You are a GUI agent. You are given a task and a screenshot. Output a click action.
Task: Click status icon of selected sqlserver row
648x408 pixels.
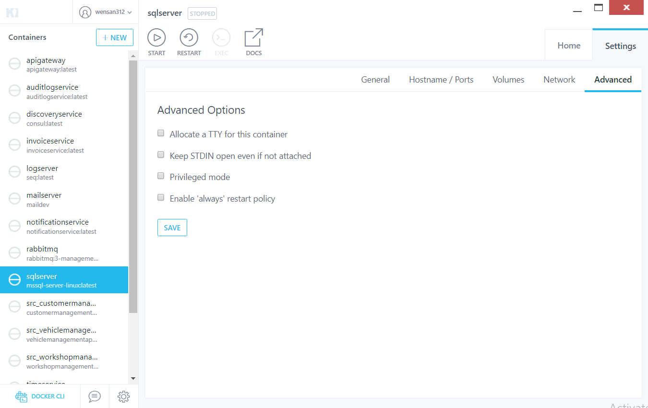(x=15, y=279)
